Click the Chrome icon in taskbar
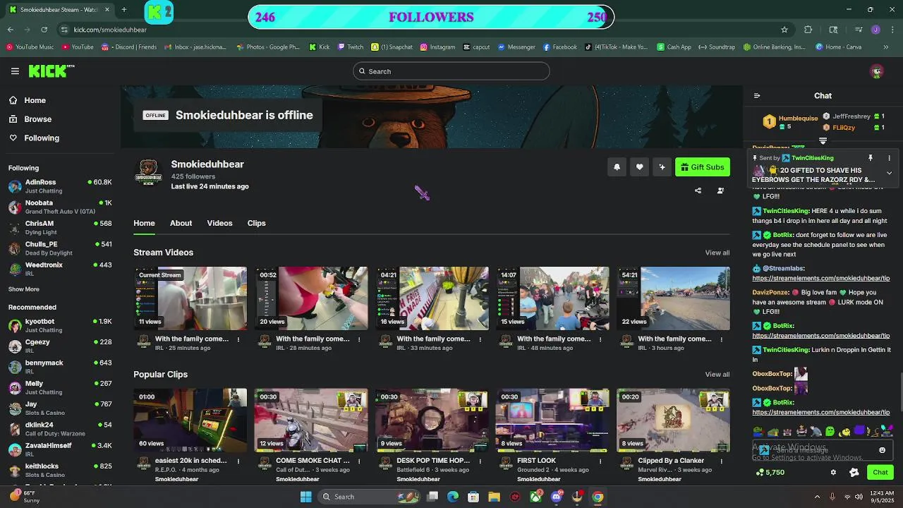 pos(598,497)
